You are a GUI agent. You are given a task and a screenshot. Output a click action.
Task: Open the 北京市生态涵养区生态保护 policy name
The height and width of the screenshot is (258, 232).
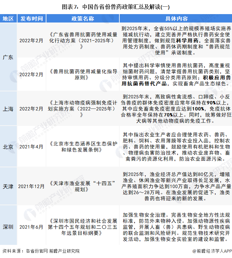pos(83,147)
